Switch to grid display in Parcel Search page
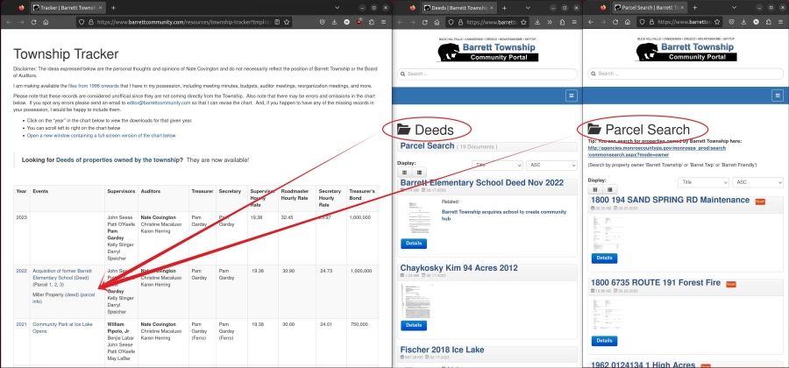Screen dimensions: 789x368 (x=595, y=189)
